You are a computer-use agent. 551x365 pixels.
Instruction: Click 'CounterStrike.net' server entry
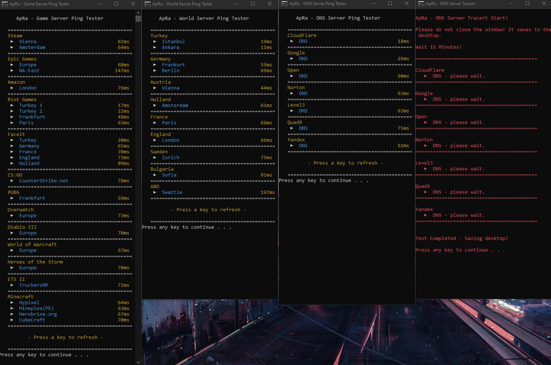pos(44,181)
